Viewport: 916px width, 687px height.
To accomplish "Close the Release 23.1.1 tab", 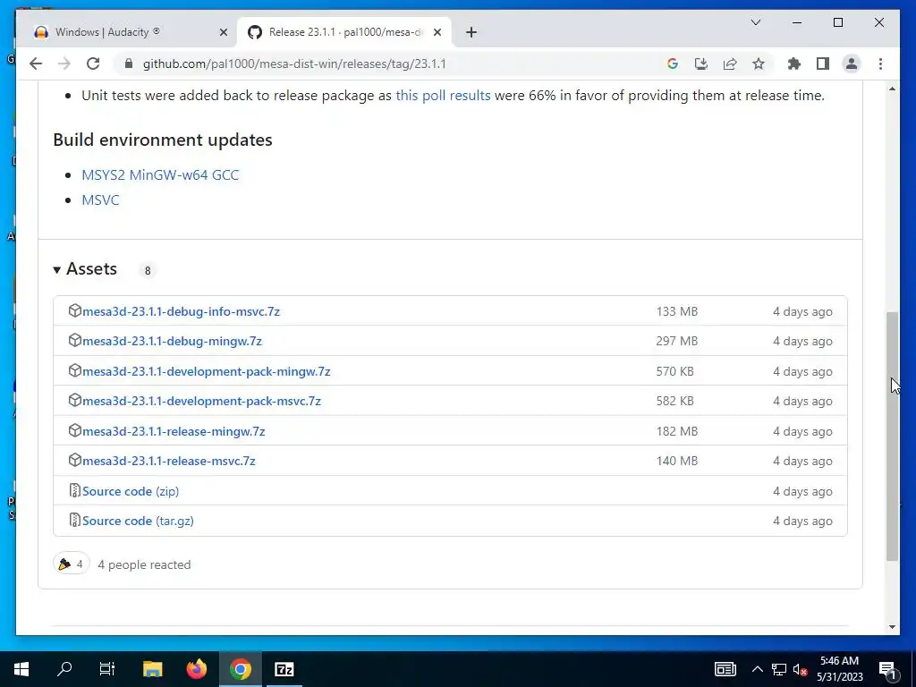I will tap(437, 32).
